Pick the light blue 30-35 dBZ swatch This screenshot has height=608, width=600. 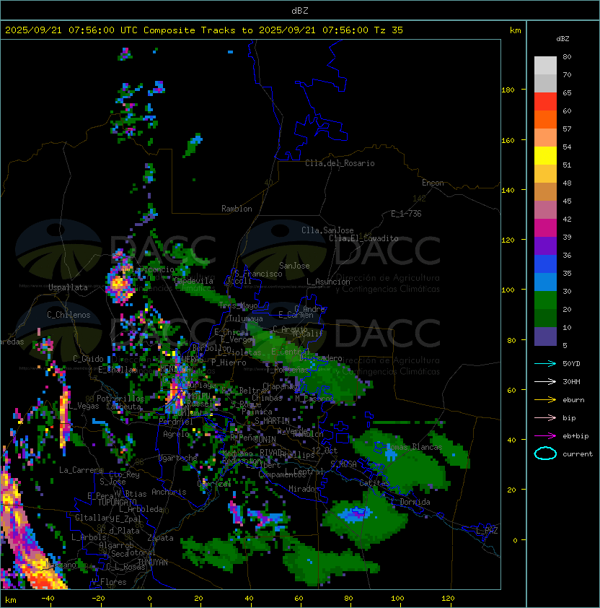click(x=545, y=282)
